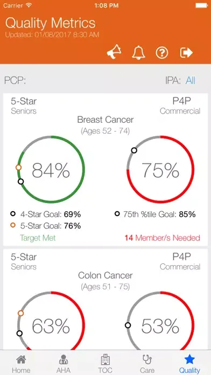Select the 53% Colon Cancer P4P gauge
211x375 pixels.
[x=160, y=326]
